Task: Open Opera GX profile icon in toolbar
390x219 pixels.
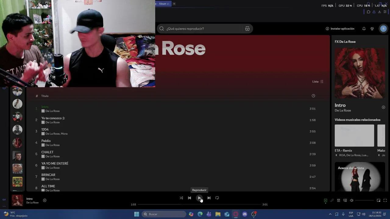Action: (x=374, y=12)
